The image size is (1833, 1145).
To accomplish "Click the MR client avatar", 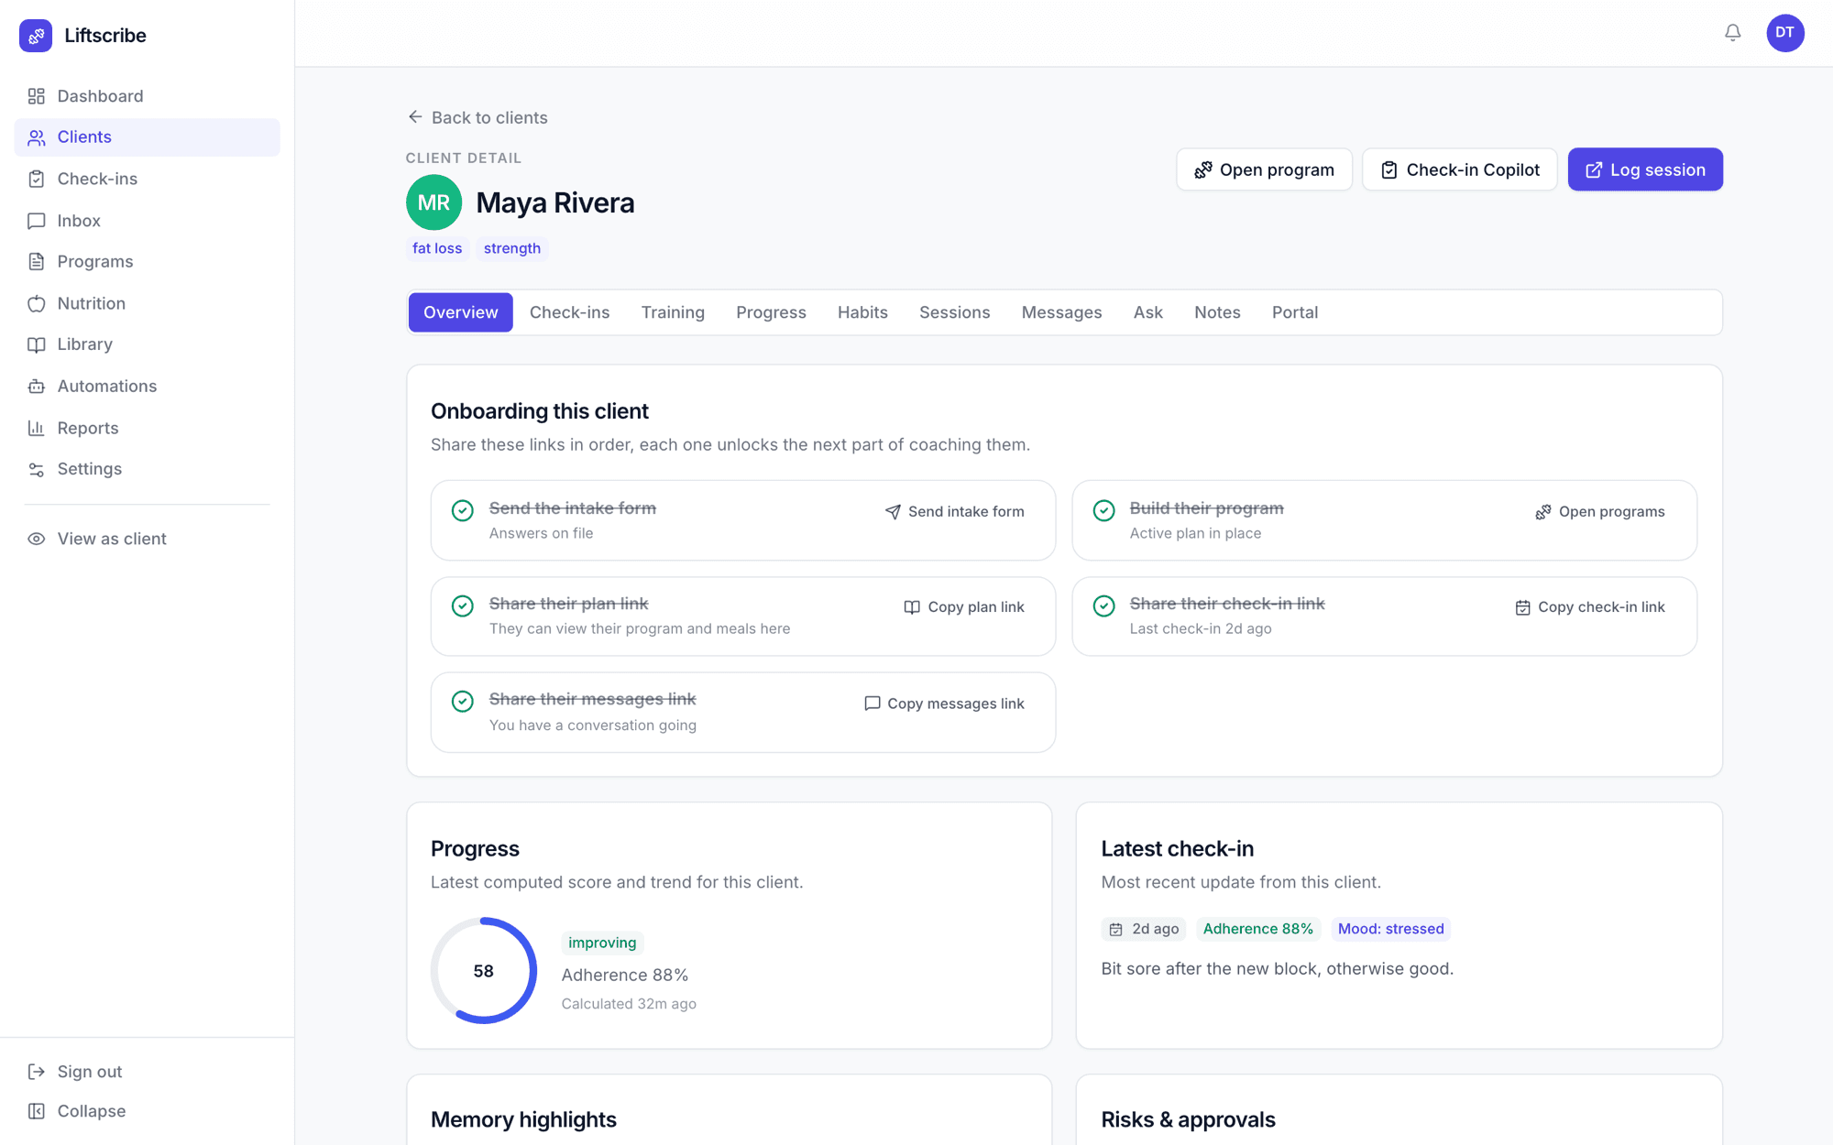I will tap(434, 202).
